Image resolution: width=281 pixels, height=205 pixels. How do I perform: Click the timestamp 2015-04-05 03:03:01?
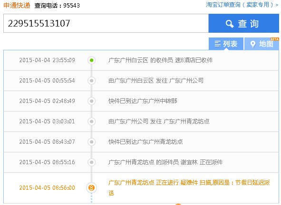click(x=47, y=121)
